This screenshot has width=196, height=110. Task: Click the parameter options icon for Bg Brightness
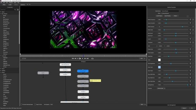point(190,85)
